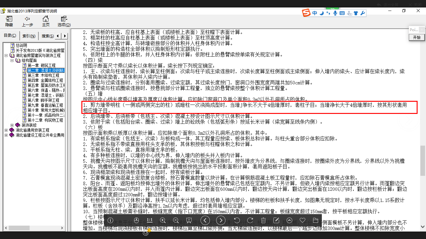Edit the image with the pencil icon

pos(276,220)
